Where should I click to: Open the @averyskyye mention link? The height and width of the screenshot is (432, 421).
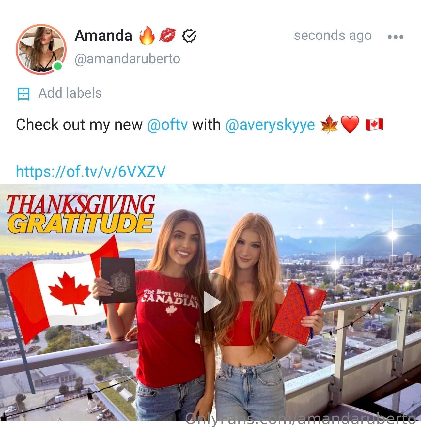(270, 125)
